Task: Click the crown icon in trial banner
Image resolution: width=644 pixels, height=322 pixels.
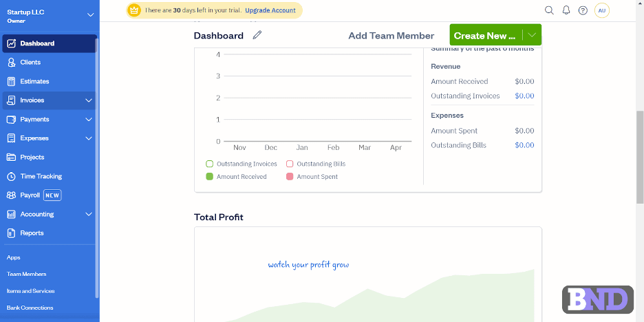Action: (134, 10)
